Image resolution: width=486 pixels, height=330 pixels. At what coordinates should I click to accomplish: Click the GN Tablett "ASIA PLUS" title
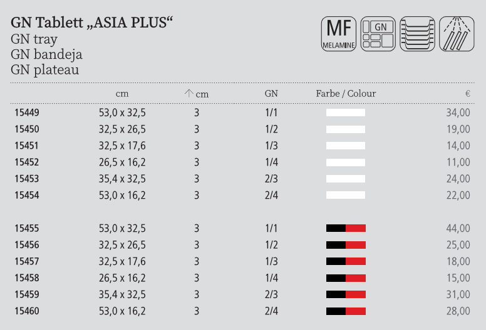click(x=91, y=23)
